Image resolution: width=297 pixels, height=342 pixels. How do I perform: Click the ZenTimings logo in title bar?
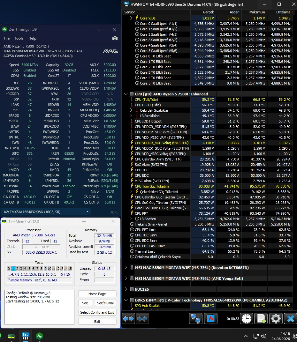[4, 29]
